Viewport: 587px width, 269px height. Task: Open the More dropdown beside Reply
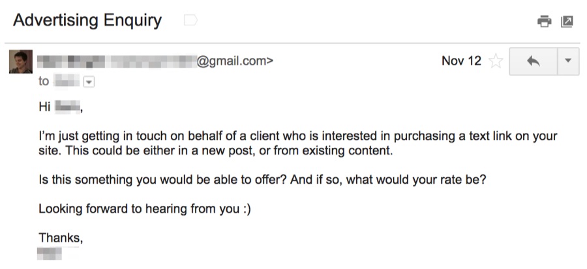(x=568, y=61)
